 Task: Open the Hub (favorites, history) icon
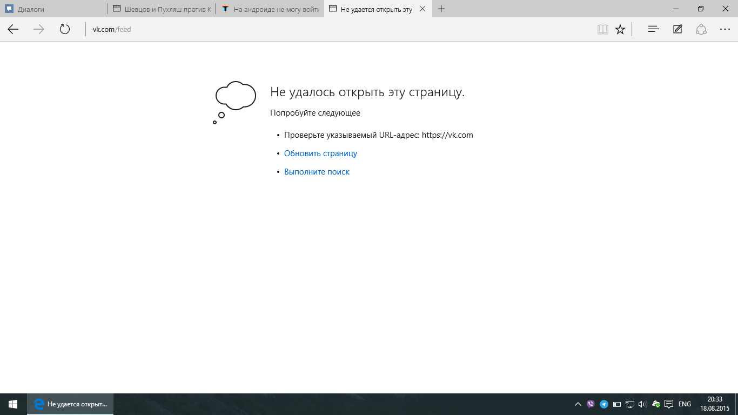[653, 30]
